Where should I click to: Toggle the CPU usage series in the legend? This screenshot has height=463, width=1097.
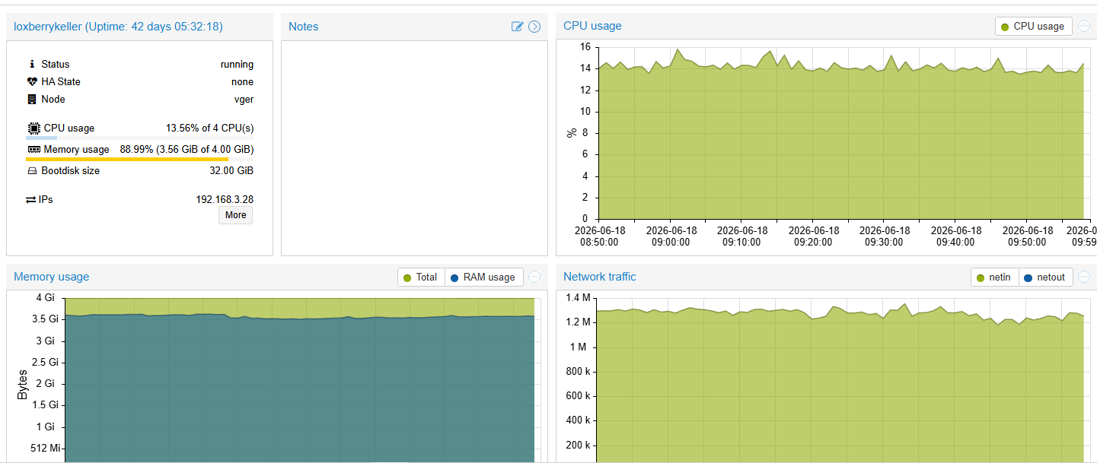point(1033,27)
